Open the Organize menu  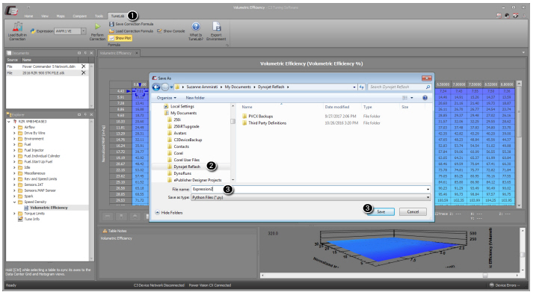point(167,98)
